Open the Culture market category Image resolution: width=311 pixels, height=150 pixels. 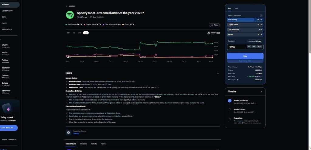tap(5, 84)
